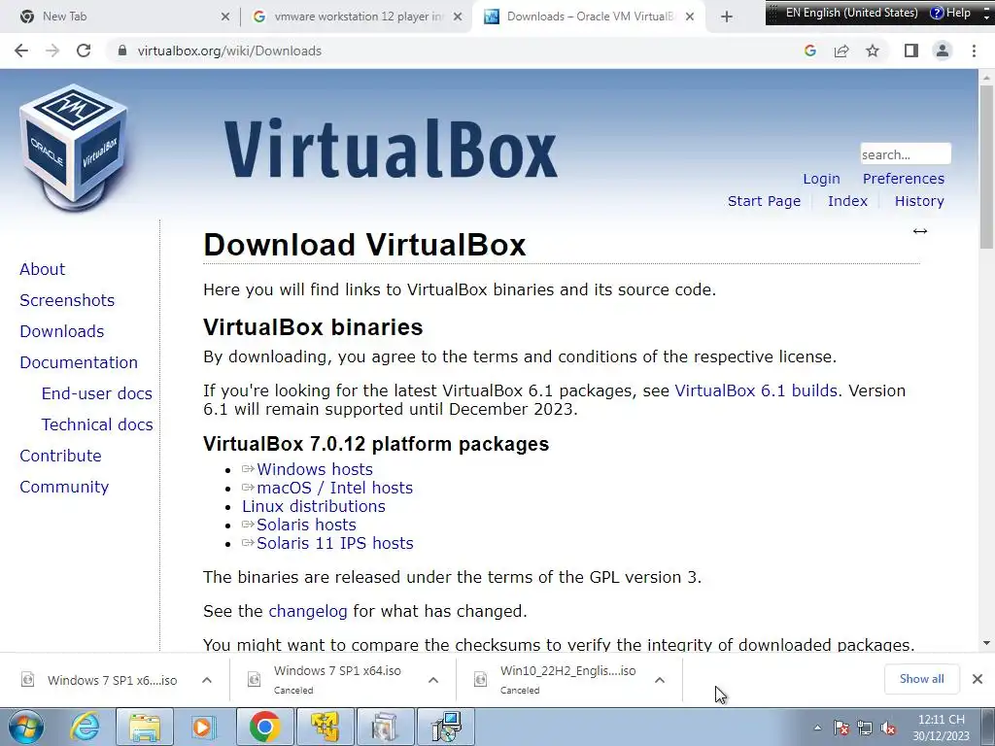Expand options for canceled Win10_22H2 iso download
Image resolution: width=995 pixels, height=746 pixels.
[x=660, y=680]
